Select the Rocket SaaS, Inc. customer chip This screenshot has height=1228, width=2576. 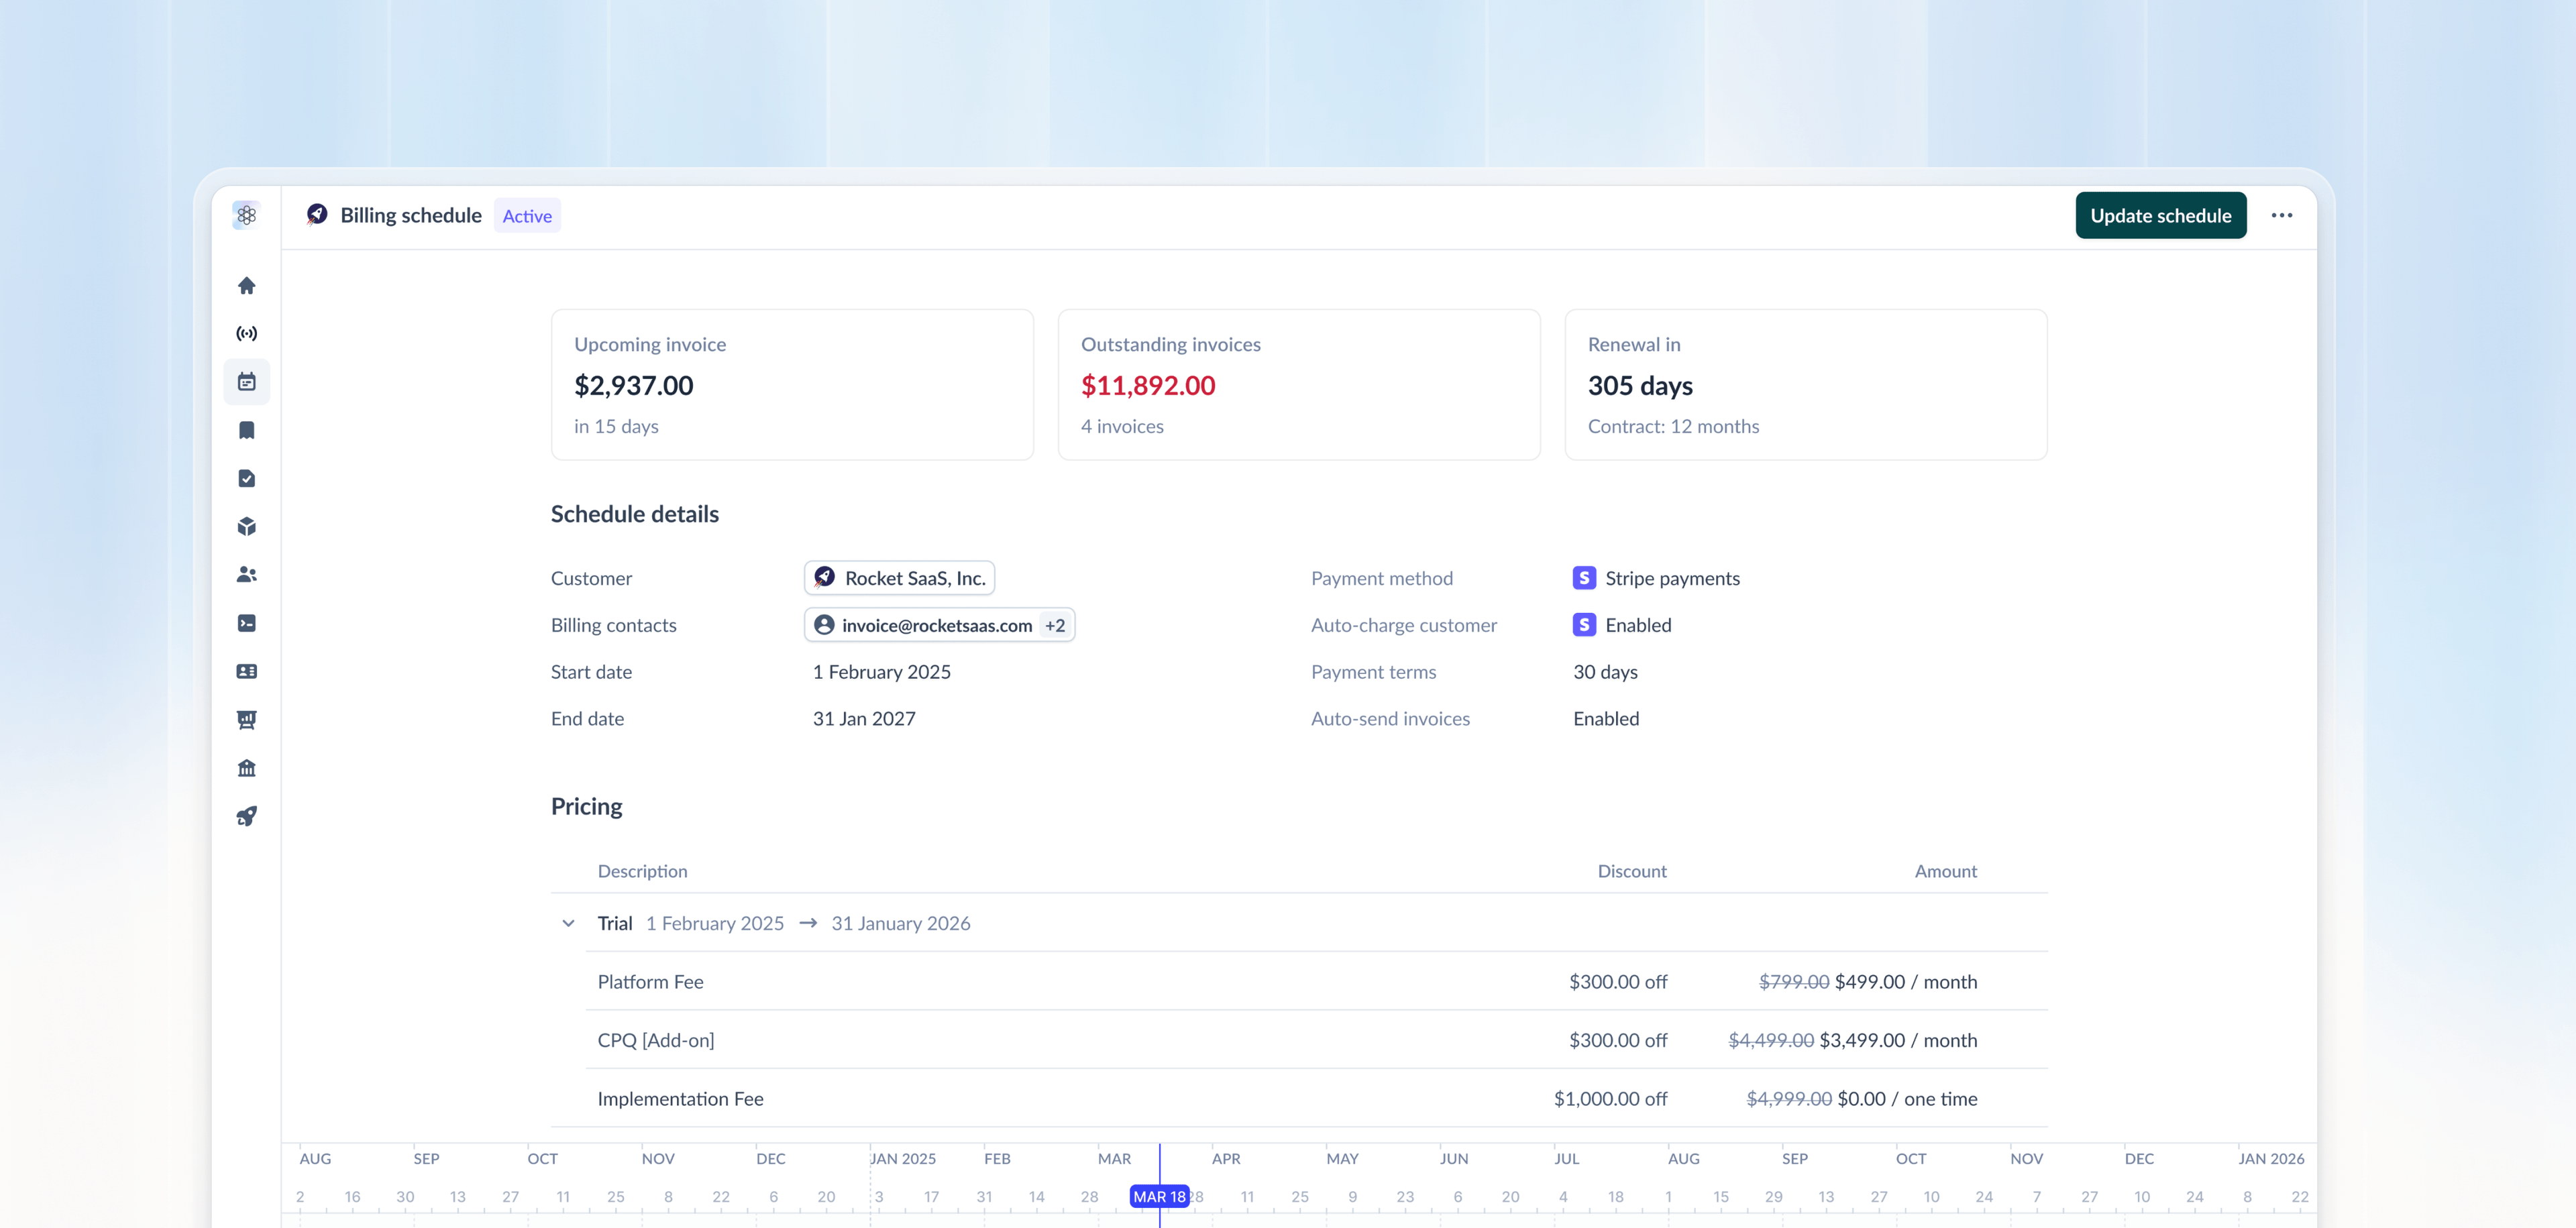tap(898, 577)
